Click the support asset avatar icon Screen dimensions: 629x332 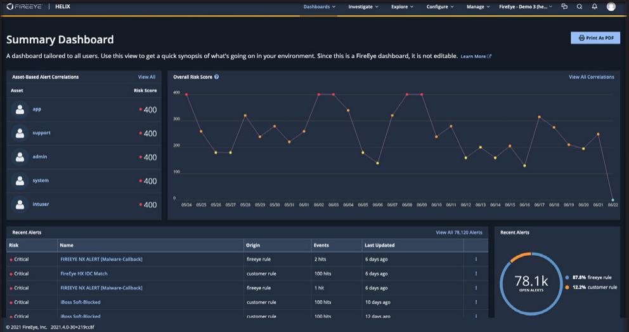coord(20,133)
